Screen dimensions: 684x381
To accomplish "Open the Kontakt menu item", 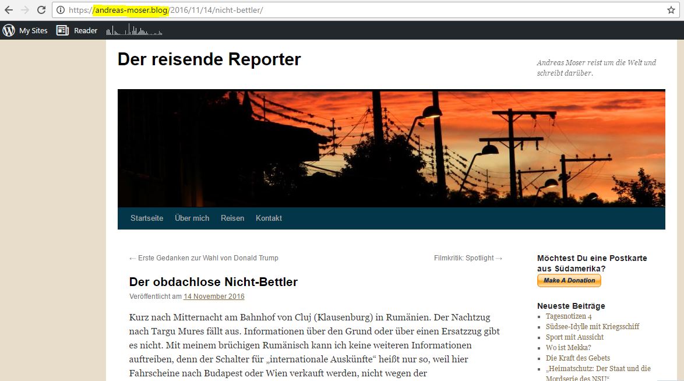I will pyautogui.click(x=269, y=218).
